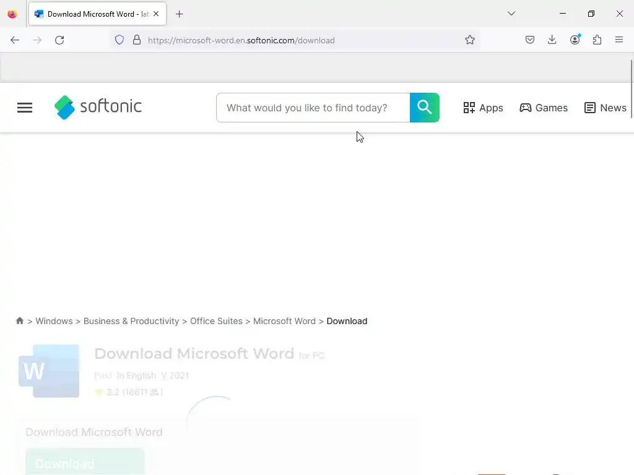Image resolution: width=634 pixels, height=475 pixels.
Task: Close the Download Microsoft Word tab
Action: 156,14
